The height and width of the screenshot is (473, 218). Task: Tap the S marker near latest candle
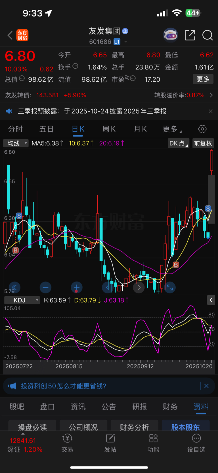tap(208, 209)
